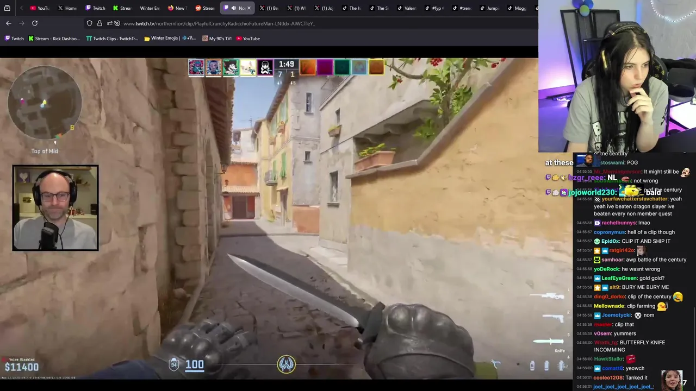Viewport: 696px width, 391px height.
Task: Switch to the TikTok #fyp tab
Action: tap(434, 8)
